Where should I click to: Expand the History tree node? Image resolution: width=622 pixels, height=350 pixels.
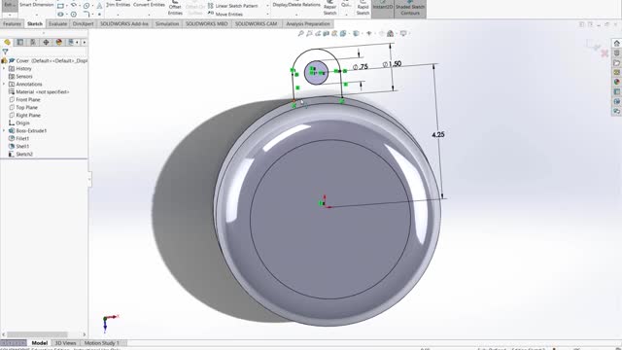tap(4, 69)
